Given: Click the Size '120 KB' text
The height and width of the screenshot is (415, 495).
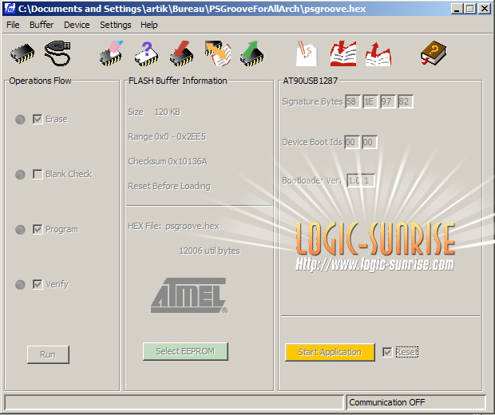Looking at the screenshot, I should click(x=168, y=112).
